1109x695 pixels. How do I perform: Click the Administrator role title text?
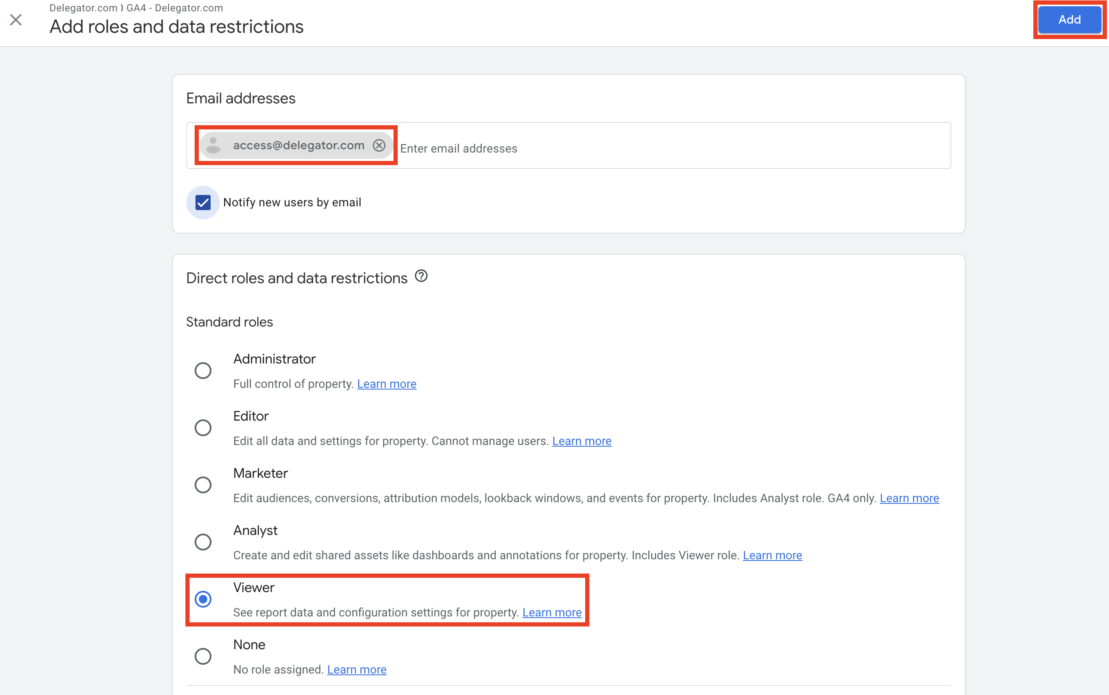275,359
